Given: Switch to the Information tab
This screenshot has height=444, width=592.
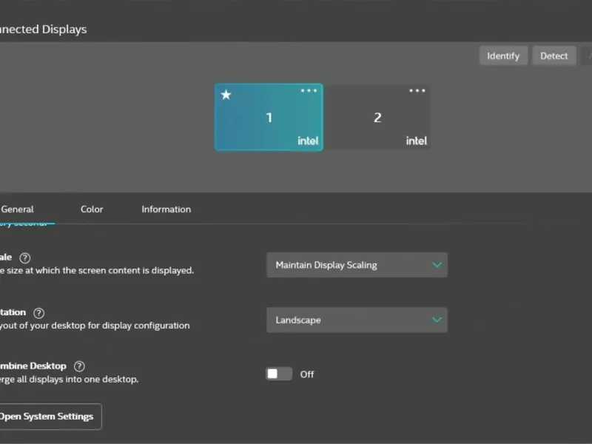Looking at the screenshot, I should coord(166,209).
